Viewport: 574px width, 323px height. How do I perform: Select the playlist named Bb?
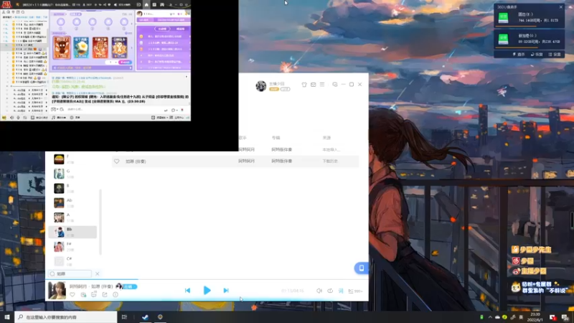point(72,232)
